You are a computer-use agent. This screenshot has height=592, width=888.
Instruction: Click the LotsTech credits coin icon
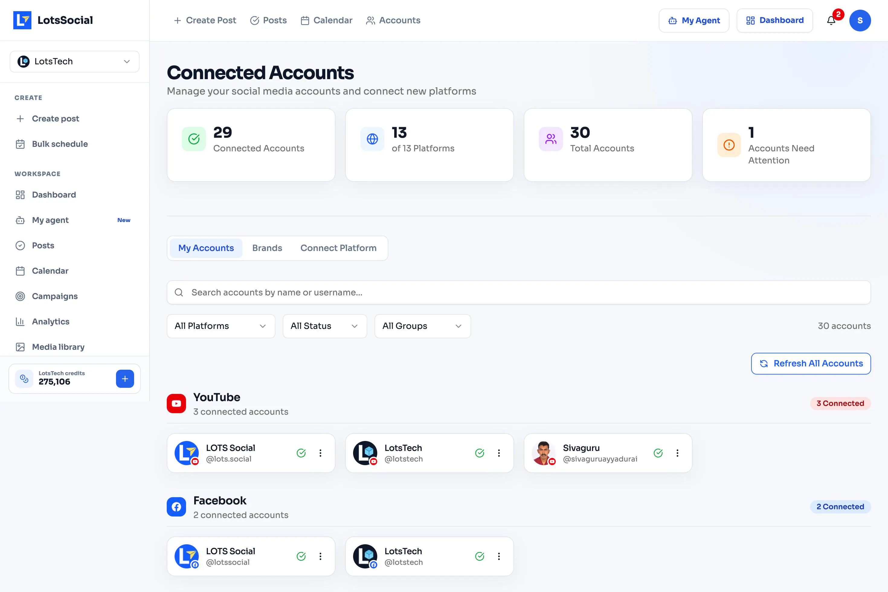click(24, 379)
